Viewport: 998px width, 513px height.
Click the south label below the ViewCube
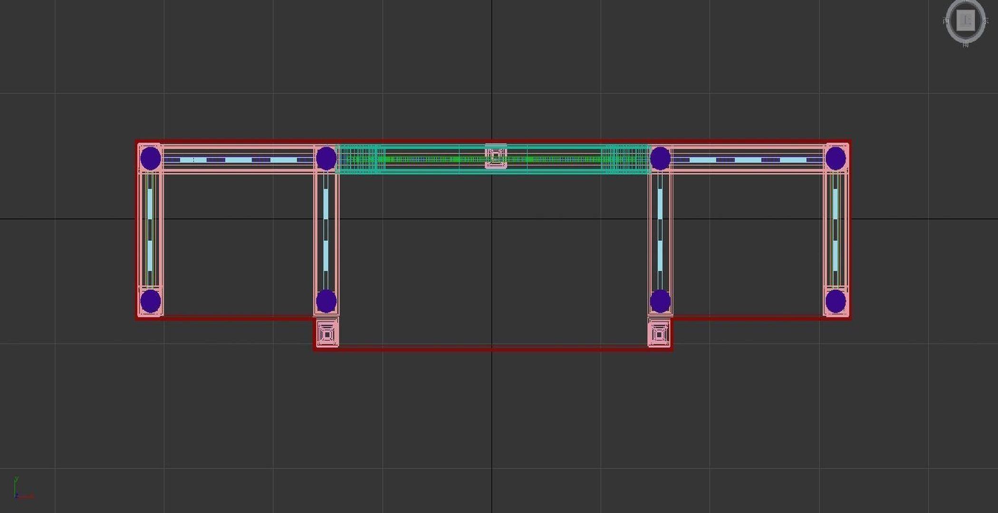[966, 45]
